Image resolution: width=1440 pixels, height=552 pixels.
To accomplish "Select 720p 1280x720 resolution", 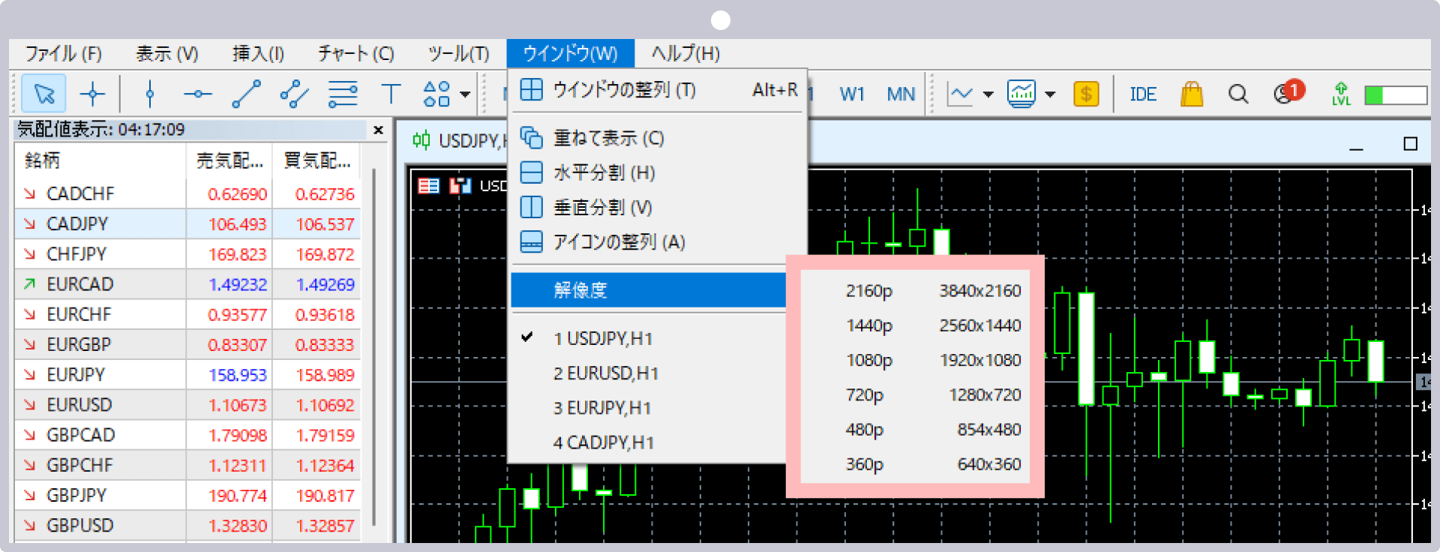I will (915, 394).
